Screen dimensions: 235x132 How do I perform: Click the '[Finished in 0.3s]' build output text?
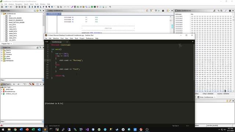tap(54, 103)
